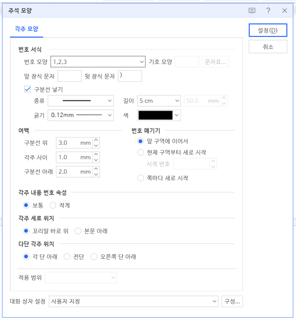This screenshot has width=296, height=320.
Task: Increase the 구분선 위 margin value
Action: 96,140
